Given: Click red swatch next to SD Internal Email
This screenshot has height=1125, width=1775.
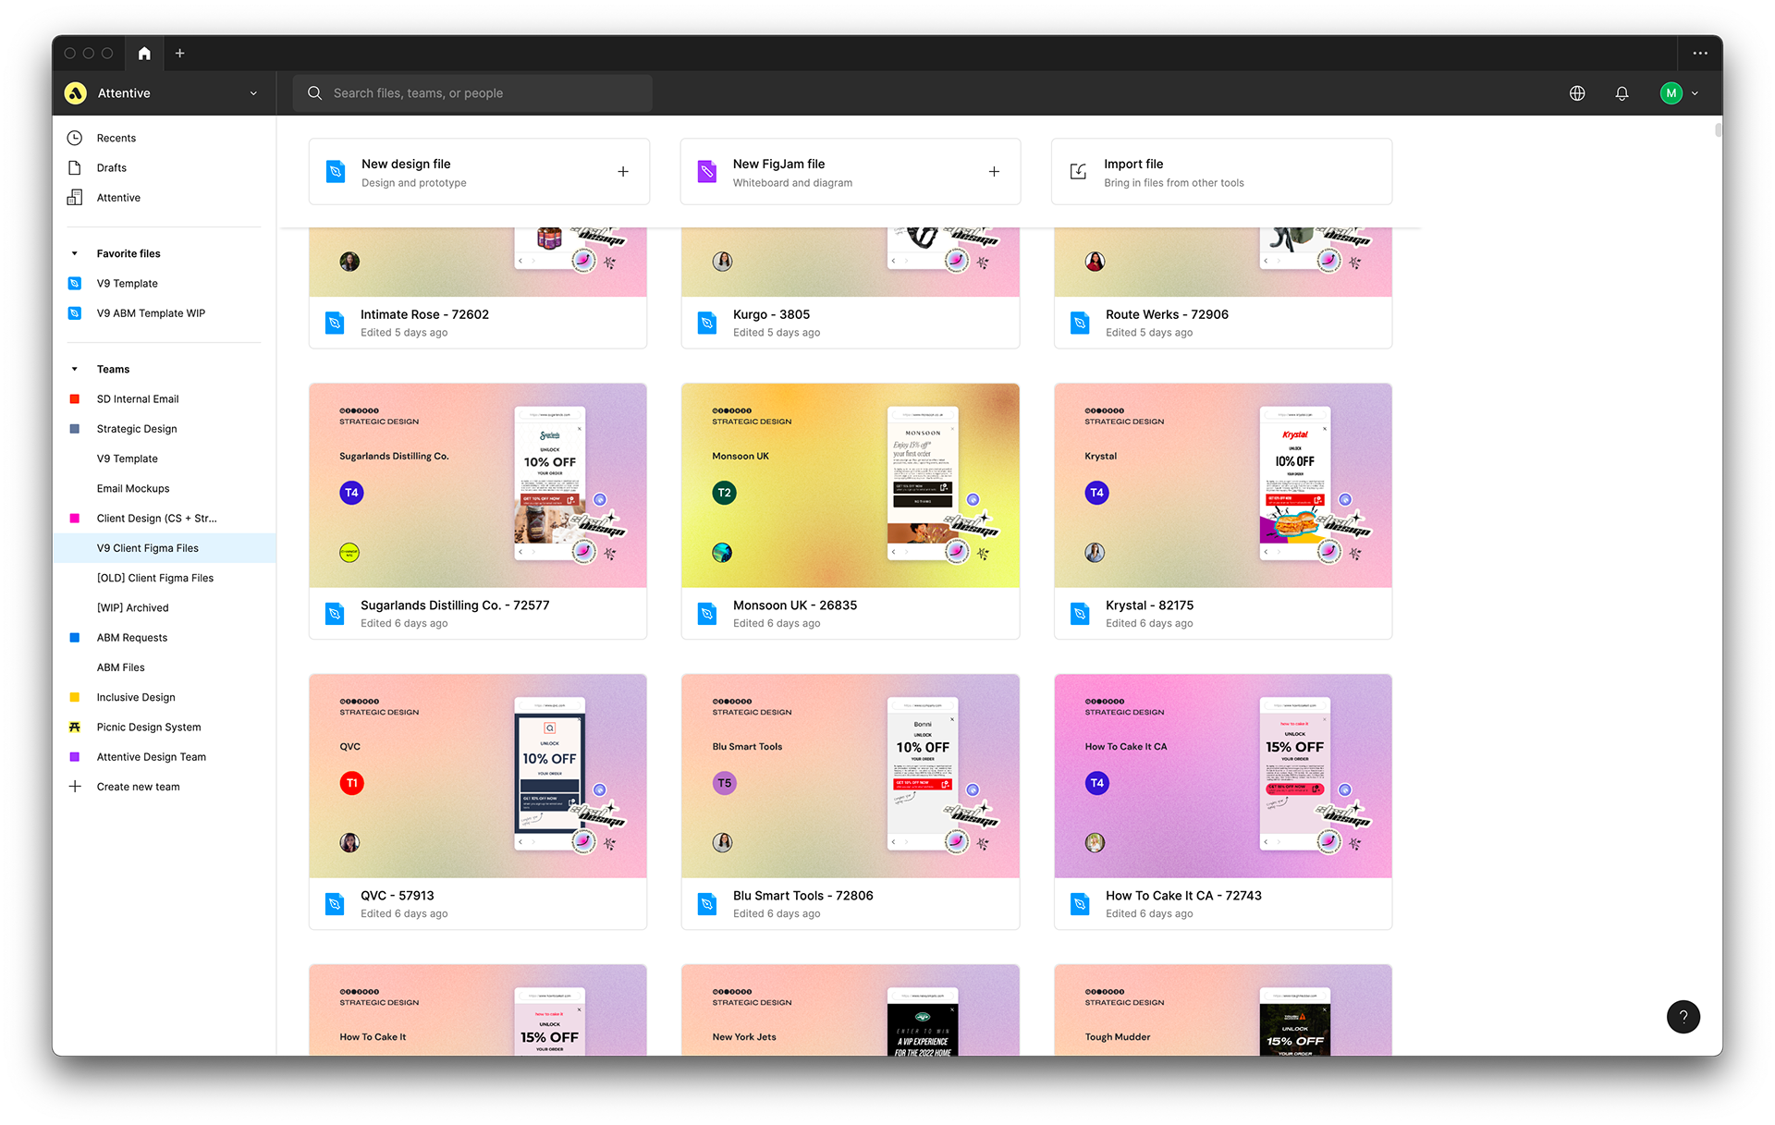Looking at the screenshot, I should (75, 398).
